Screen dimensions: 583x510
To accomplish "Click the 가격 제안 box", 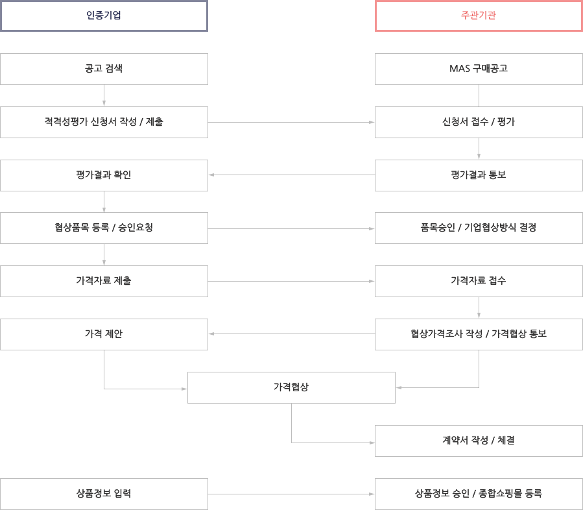I will pos(104,334).
